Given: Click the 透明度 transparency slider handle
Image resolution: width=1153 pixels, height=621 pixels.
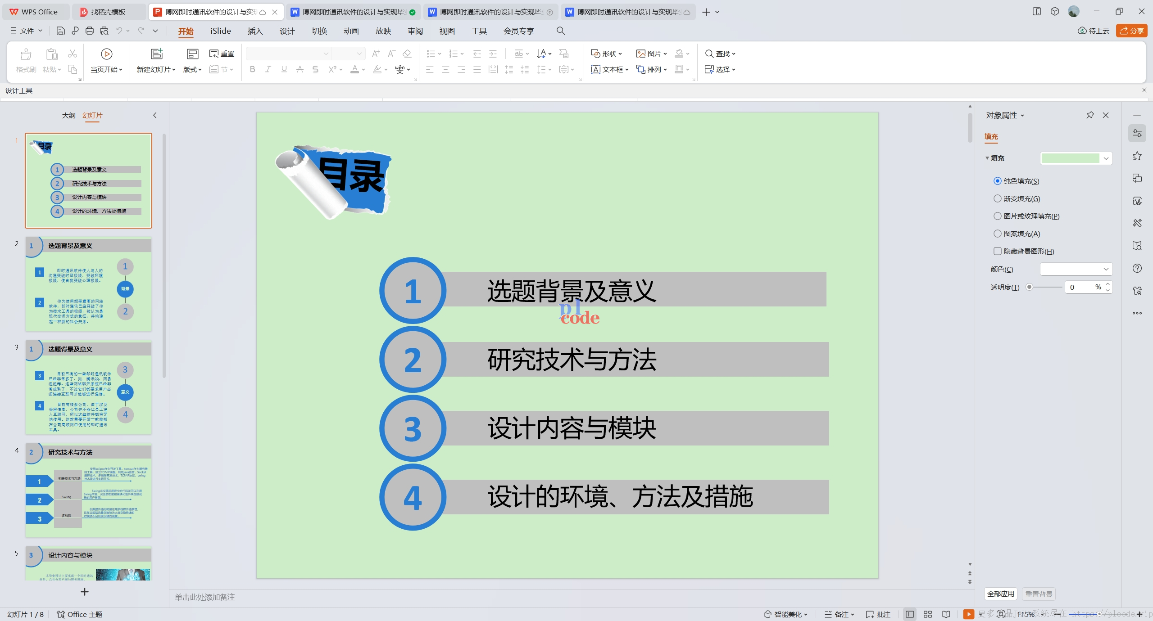Looking at the screenshot, I should [x=1029, y=287].
